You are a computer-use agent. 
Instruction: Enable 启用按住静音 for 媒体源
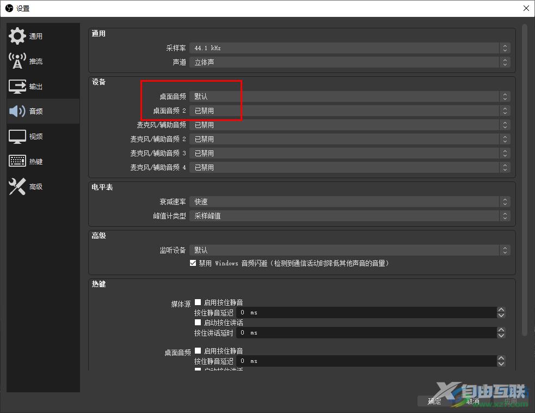coord(198,302)
